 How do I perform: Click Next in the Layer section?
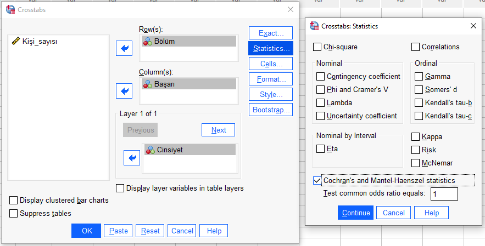coord(218,130)
